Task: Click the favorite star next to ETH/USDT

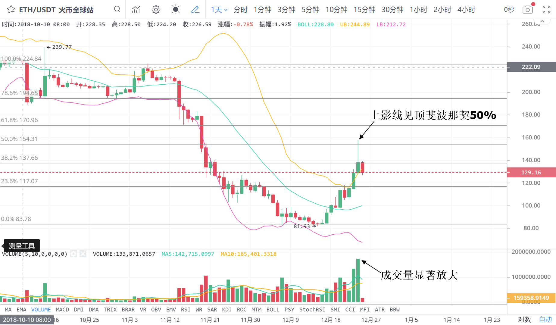Action: (11, 10)
